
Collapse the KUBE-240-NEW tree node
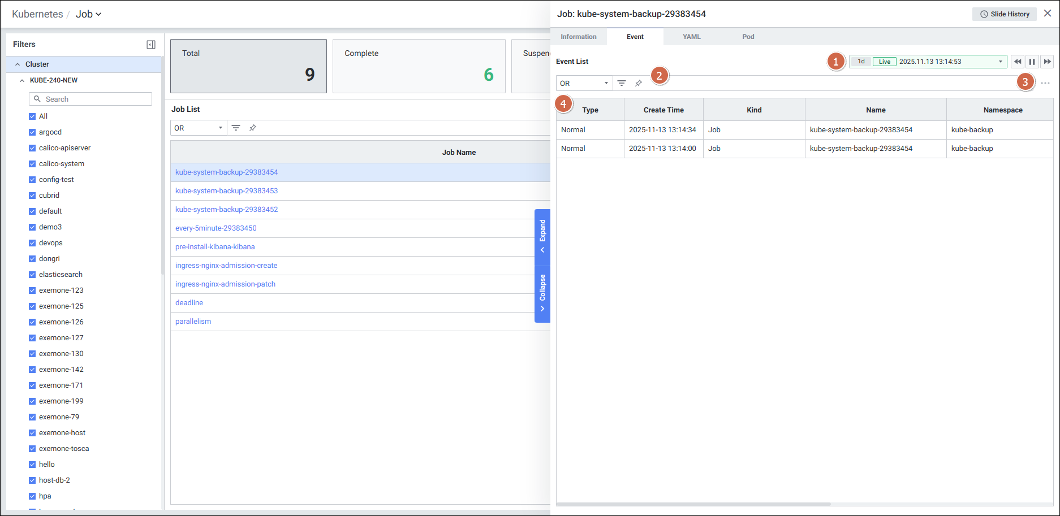point(22,80)
